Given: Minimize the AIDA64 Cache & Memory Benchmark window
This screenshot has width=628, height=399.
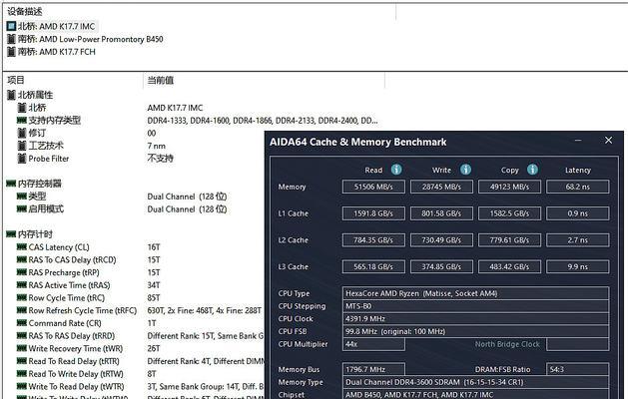Looking at the screenshot, I should [x=578, y=141].
